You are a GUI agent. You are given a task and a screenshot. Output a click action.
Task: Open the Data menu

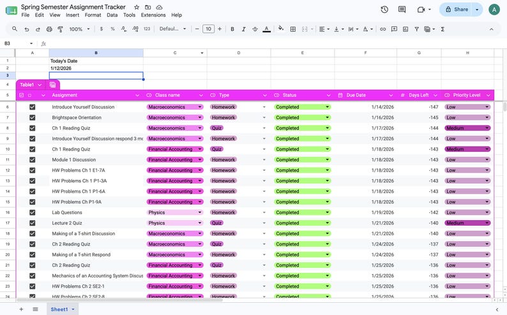112,15
